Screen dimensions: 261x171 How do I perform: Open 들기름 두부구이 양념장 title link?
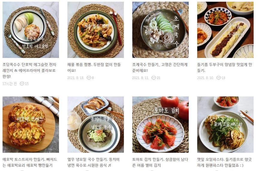coord(224,67)
